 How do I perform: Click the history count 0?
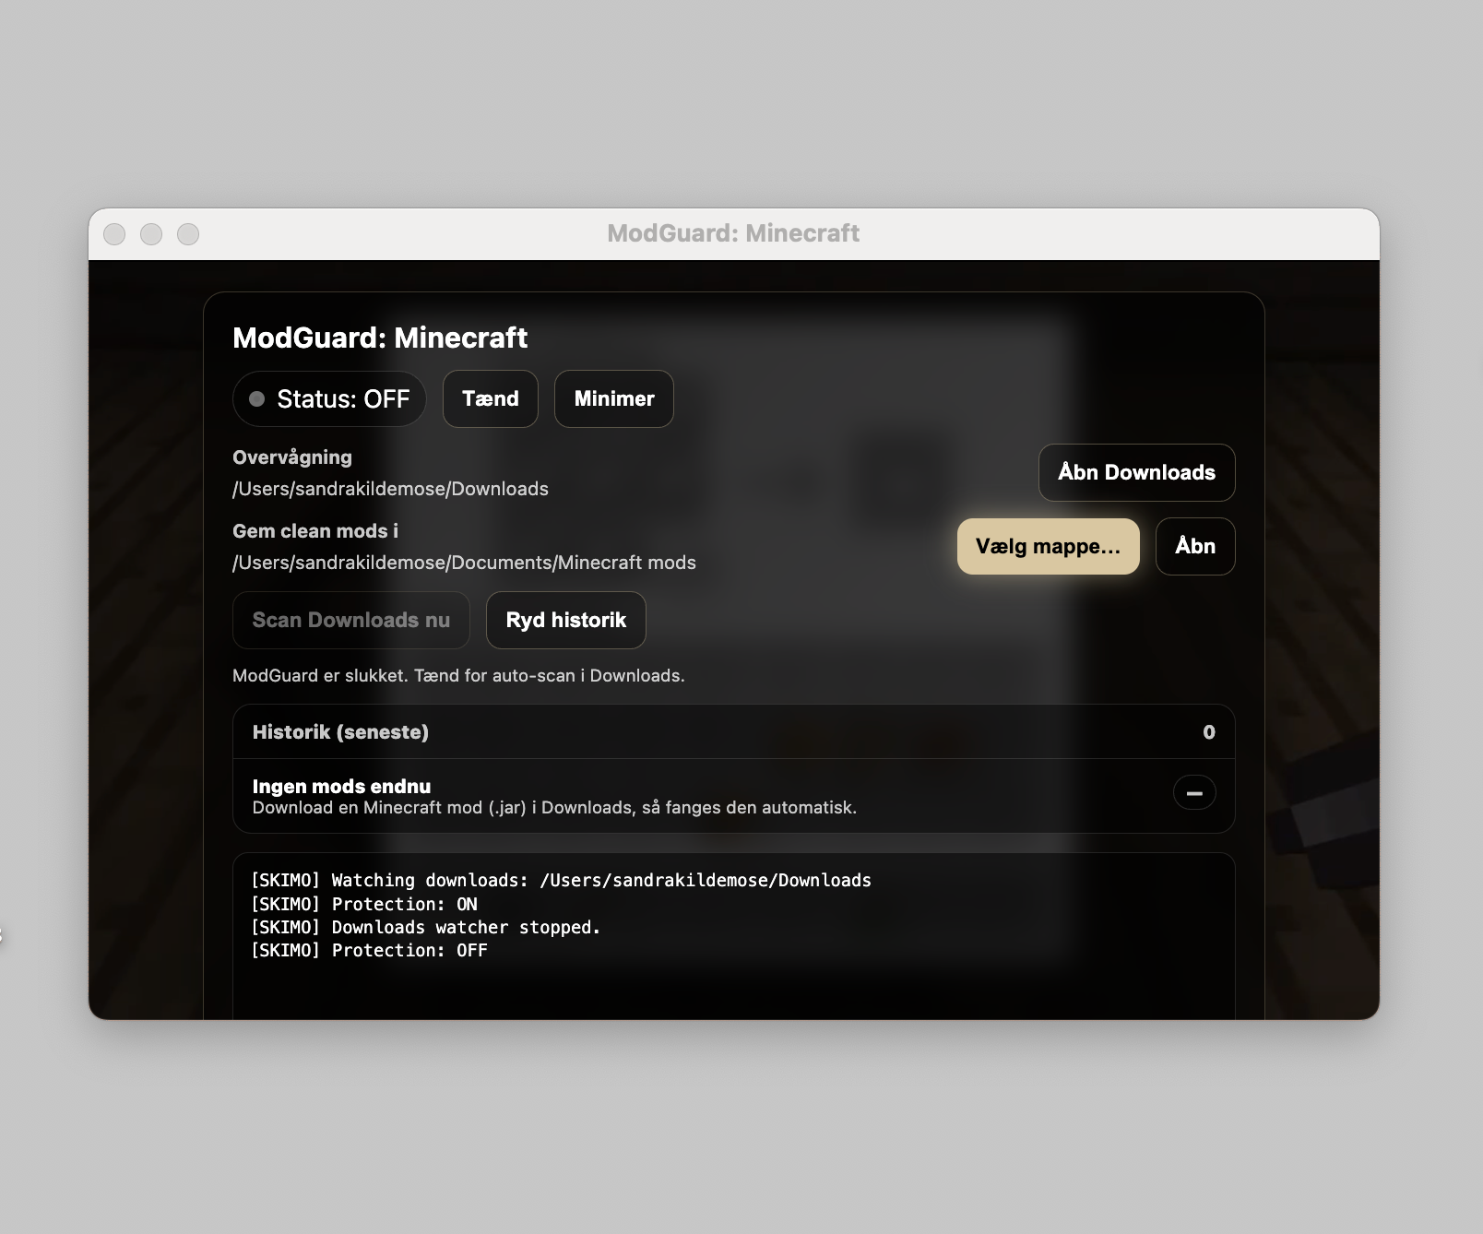click(1209, 732)
